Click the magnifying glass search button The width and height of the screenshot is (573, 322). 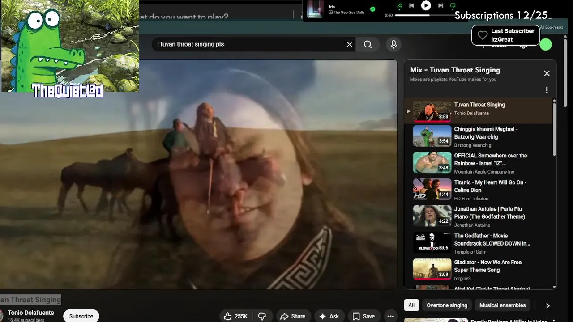click(368, 44)
